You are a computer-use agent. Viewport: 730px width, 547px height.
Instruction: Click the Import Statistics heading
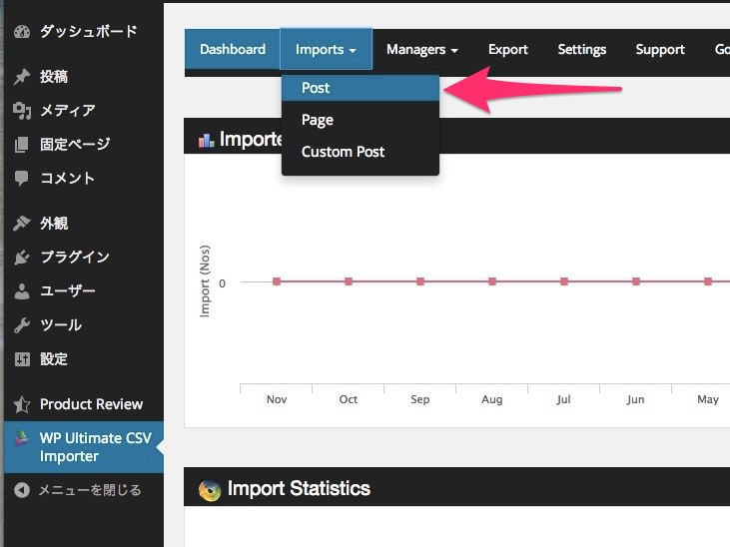[299, 489]
